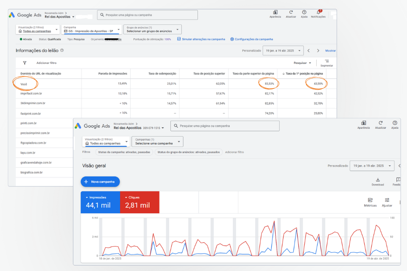Click Status do grupo de anúncios filter chip
This screenshot has width=407, height=271.
pos(189,152)
